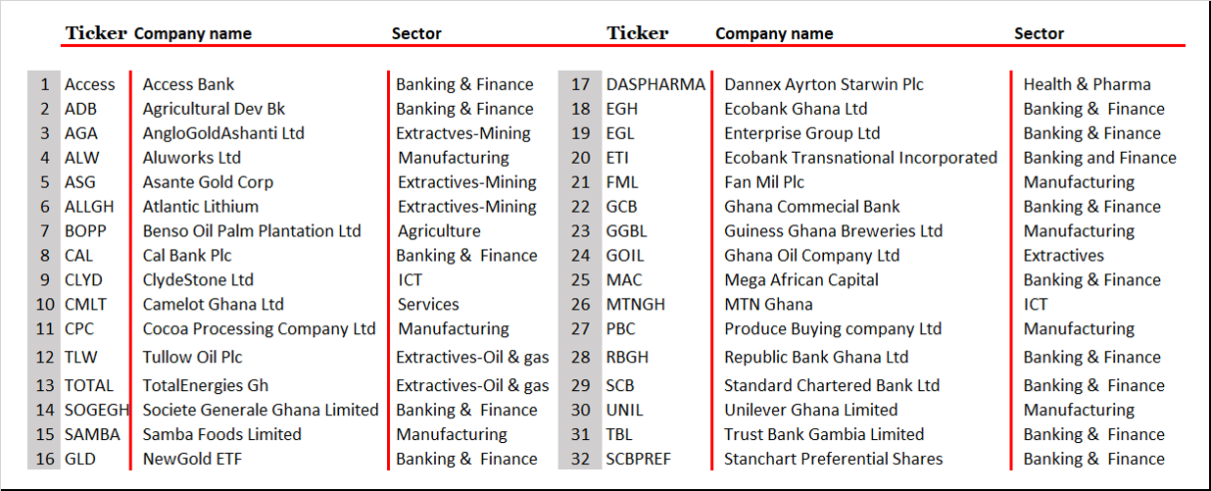Click the BOPP ticker cell
The width and height of the screenshot is (1211, 491).
(x=85, y=231)
